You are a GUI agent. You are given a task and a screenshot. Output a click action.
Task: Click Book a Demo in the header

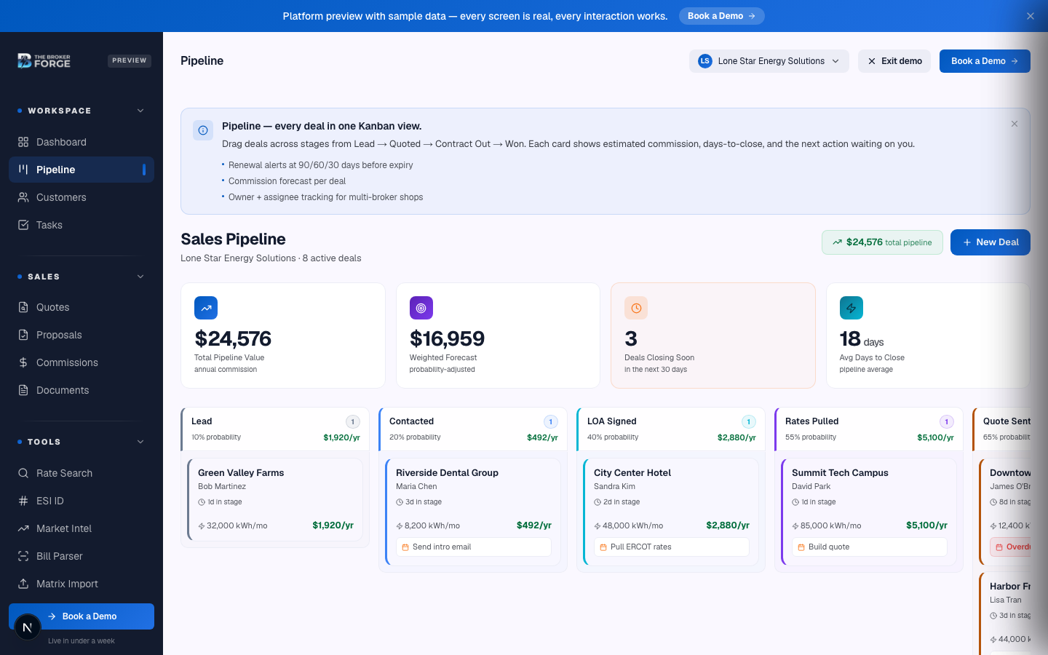[985, 61]
